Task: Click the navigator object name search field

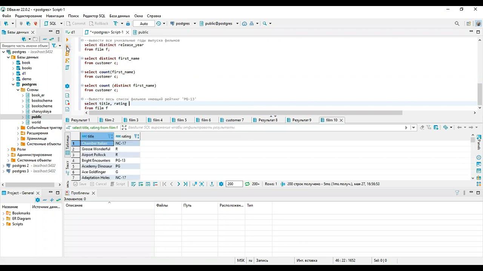Action: [x=25, y=46]
